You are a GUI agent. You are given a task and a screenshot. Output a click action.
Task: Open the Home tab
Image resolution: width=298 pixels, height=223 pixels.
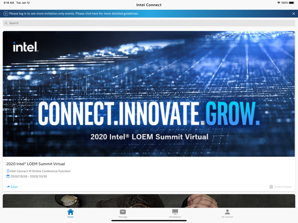click(71, 213)
